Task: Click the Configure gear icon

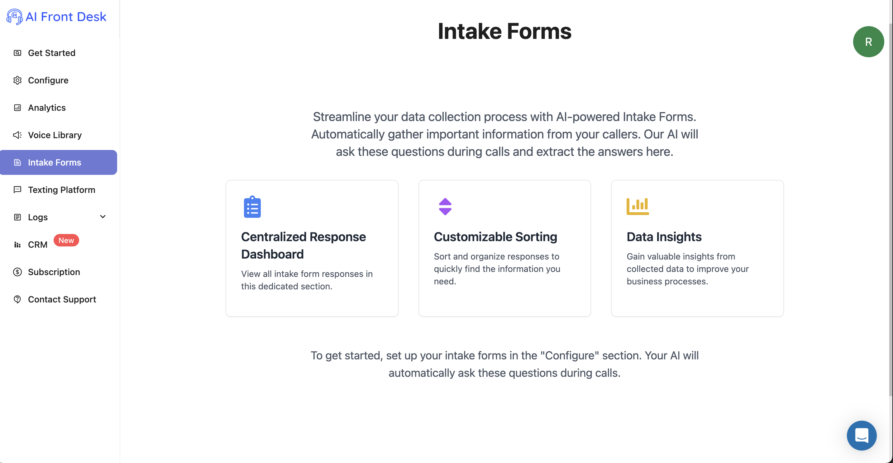Action: click(17, 80)
